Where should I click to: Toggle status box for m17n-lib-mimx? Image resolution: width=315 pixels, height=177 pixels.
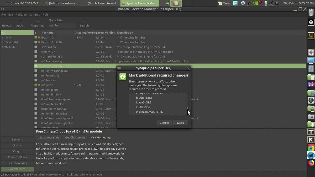[36, 95]
